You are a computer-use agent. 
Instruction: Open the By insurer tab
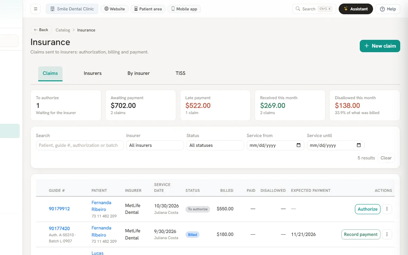tap(138, 73)
